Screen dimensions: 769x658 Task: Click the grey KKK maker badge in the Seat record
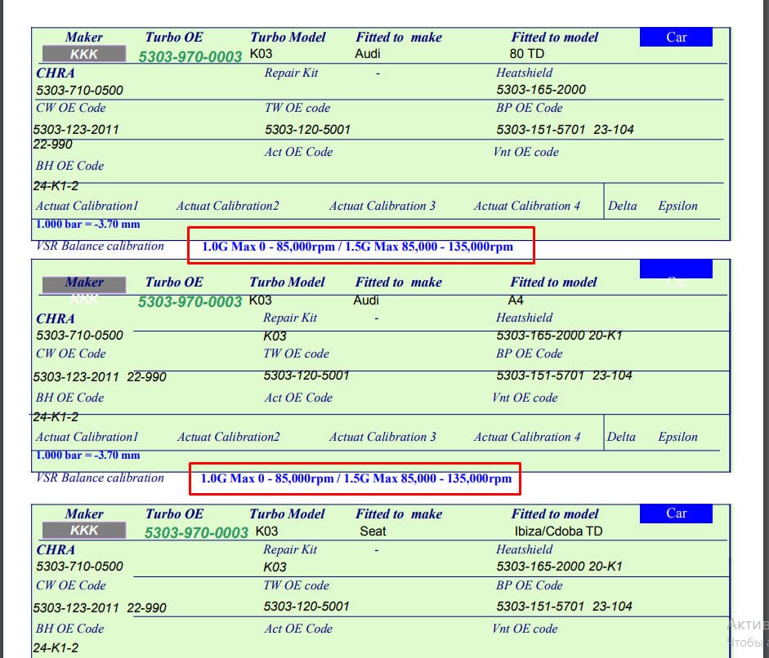click(x=84, y=530)
